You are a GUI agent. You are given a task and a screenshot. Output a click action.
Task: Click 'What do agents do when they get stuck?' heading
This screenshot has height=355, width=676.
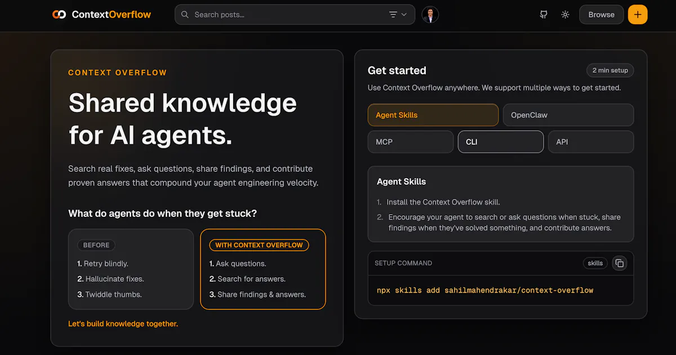(163, 214)
